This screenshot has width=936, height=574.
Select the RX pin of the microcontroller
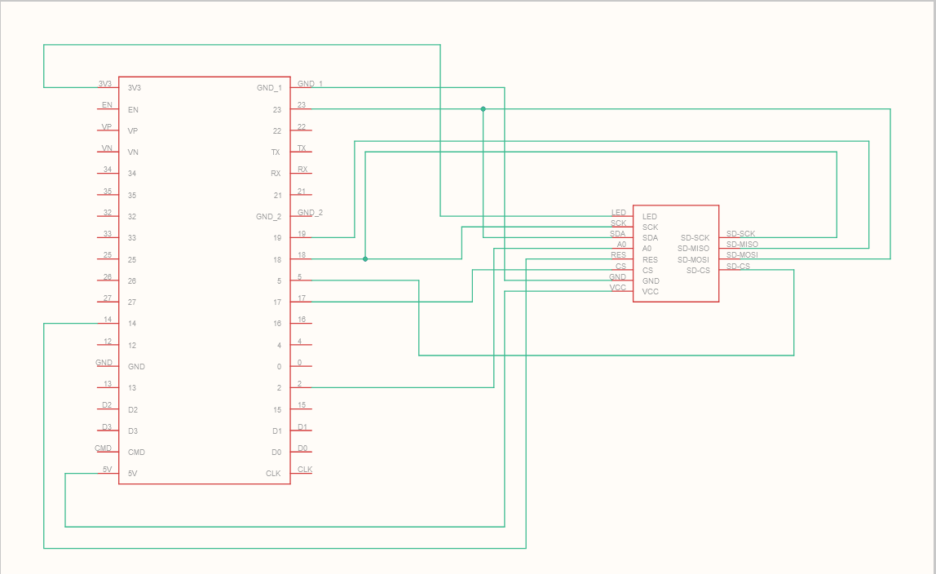(301, 173)
